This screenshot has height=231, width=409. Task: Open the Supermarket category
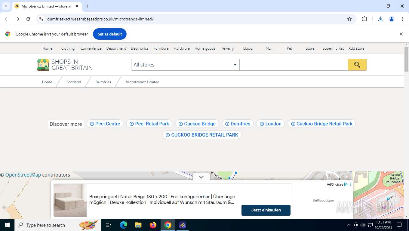coord(333,48)
